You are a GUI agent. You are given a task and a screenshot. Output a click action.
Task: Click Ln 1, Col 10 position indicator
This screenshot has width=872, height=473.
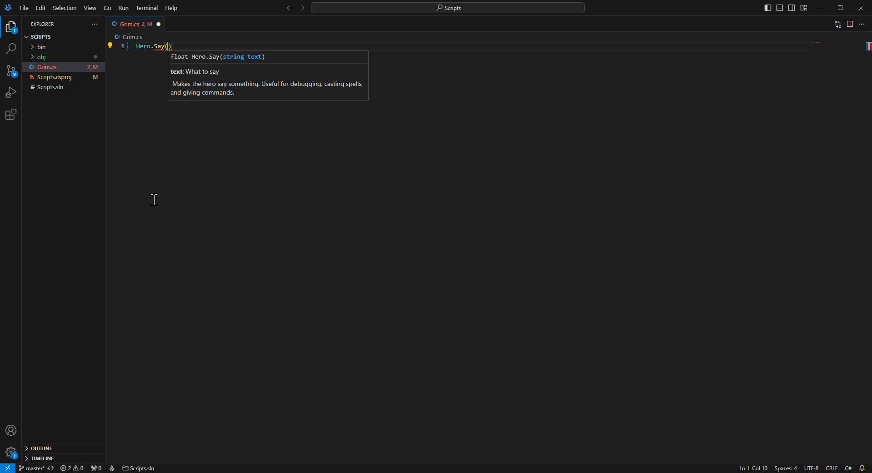coord(753,468)
